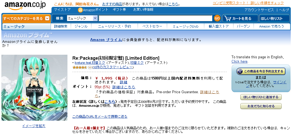This screenshot has height=135, width=291.
Task: Open アカウントサービス link
Action: 259,10
